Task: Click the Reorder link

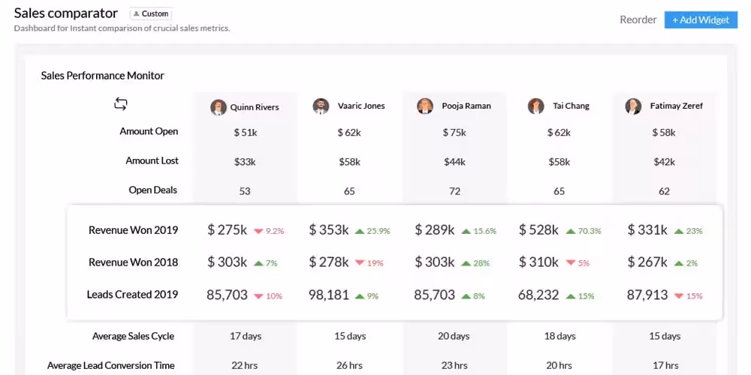Action: (x=638, y=19)
